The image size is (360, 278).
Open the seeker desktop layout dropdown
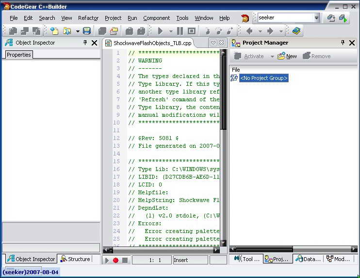click(316, 17)
